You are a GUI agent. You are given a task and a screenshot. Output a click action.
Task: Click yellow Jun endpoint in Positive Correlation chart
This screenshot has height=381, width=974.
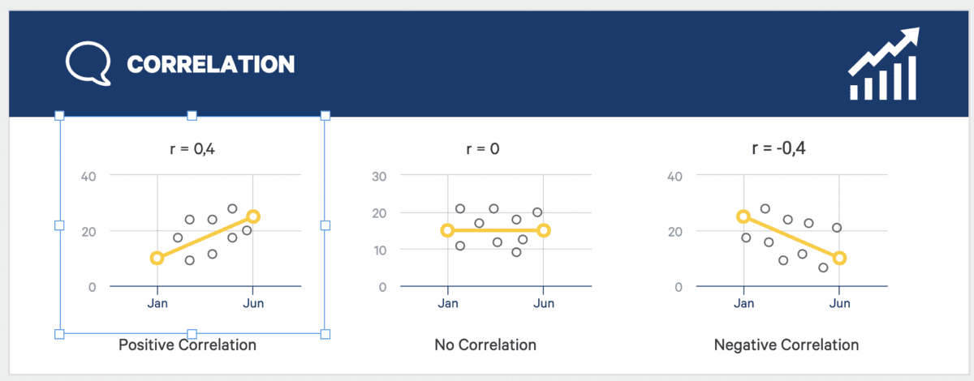point(253,216)
